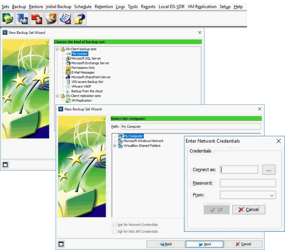Toggle Ask for Network Credentials checkbox

(114, 225)
